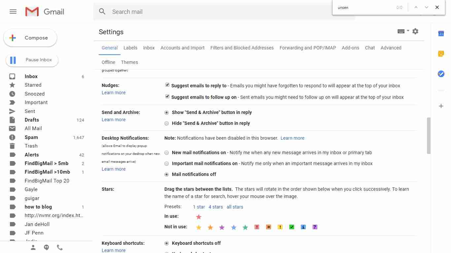The image size is (451, 253).
Task: Go to previous find-in-page match
Action: coord(416,7)
